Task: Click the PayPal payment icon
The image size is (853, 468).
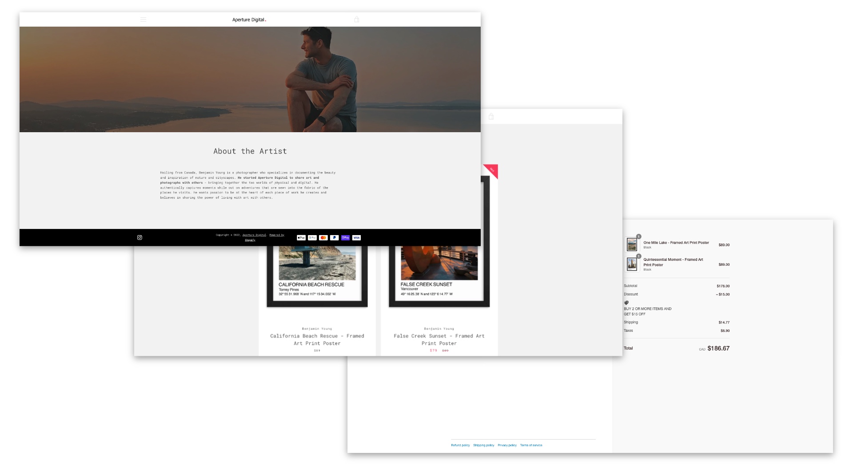Action: [335, 238]
